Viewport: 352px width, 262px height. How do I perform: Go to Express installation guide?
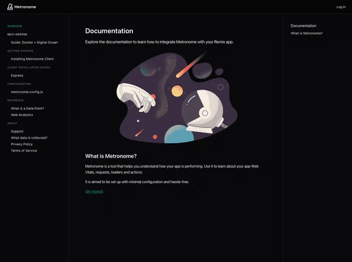(x=17, y=75)
